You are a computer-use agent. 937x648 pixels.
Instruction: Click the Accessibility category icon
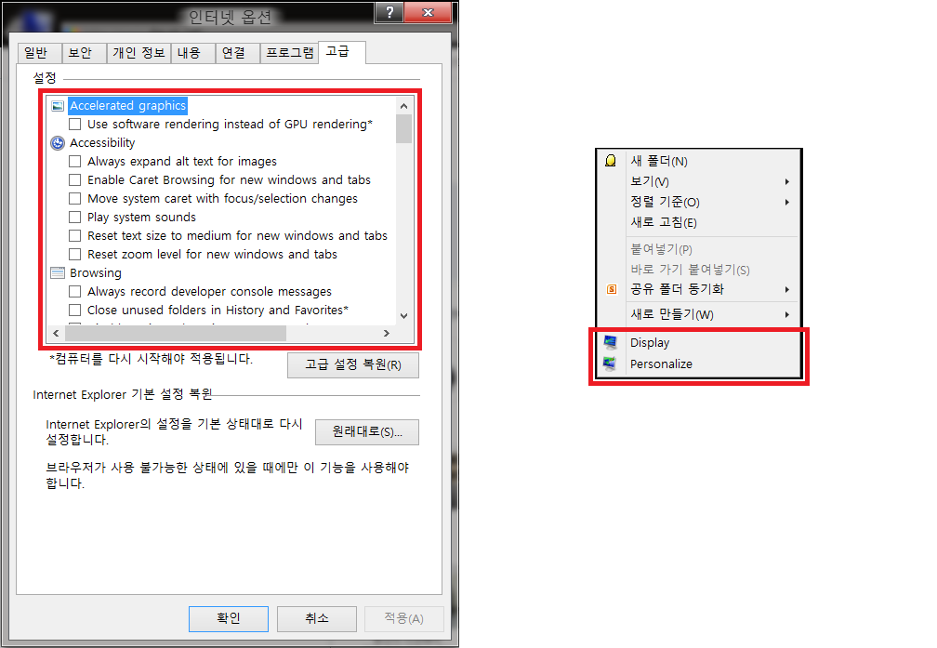click(58, 143)
